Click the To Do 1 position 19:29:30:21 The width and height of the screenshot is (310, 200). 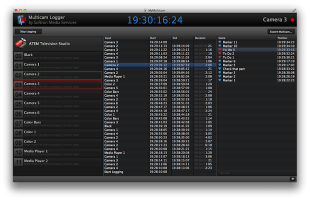point(285,57)
